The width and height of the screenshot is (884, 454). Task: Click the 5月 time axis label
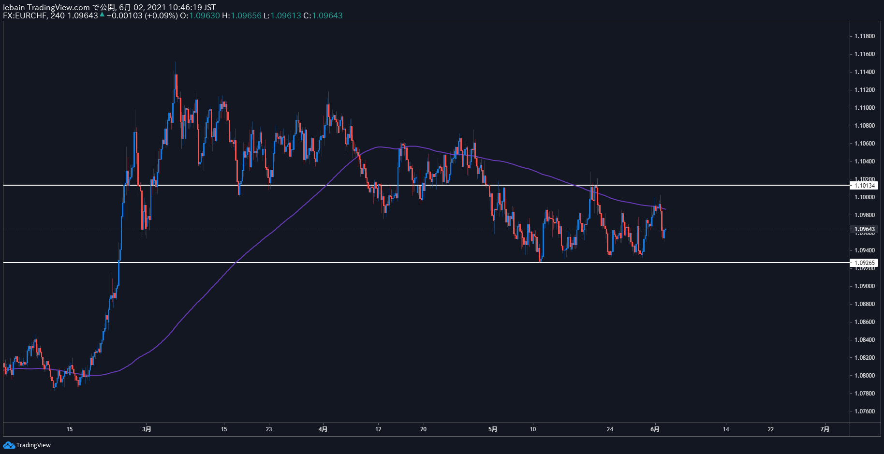tap(493, 429)
